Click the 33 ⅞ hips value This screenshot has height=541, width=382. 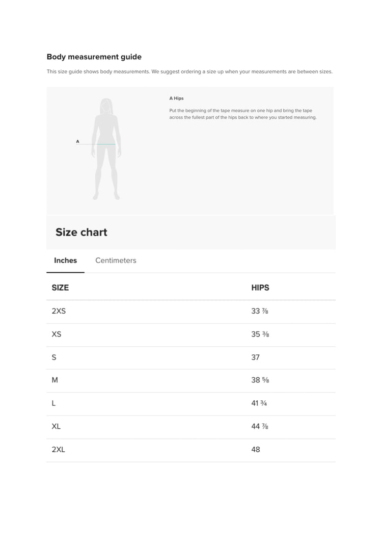point(260,311)
